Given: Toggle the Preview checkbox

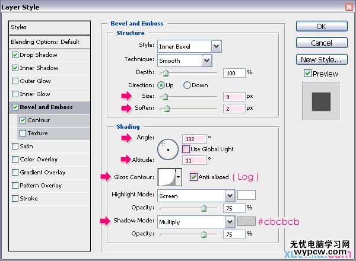Looking at the screenshot, I should (x=307, y=74).
